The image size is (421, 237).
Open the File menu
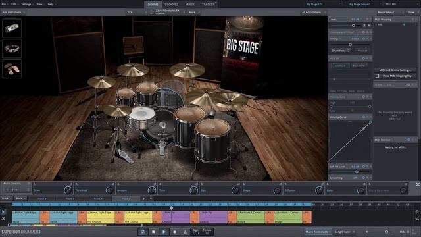click(x=4, y=5)
